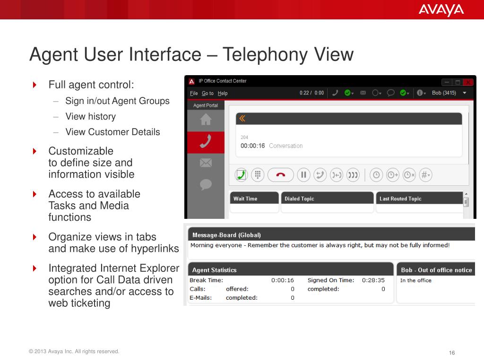Expand the Bob (3415) user dropdown arrow

click(465, 93)
